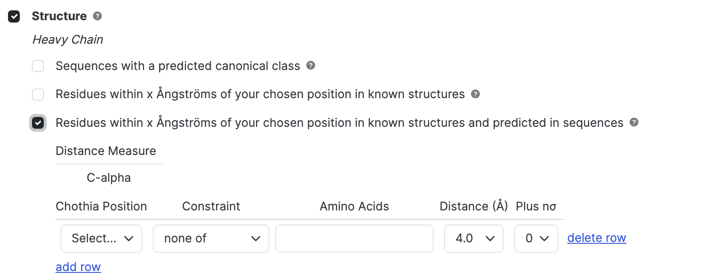Click help icon after 'predicted in sequences'
Image resolution: width=705 pixels, height=279 pixels.
pyautogui.click(x=634, y=122)
